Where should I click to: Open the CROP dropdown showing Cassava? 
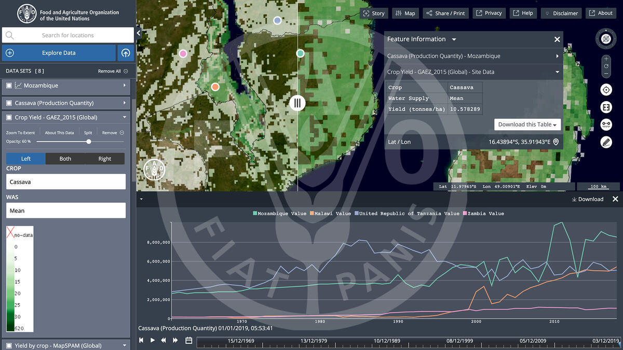[66, 182]
